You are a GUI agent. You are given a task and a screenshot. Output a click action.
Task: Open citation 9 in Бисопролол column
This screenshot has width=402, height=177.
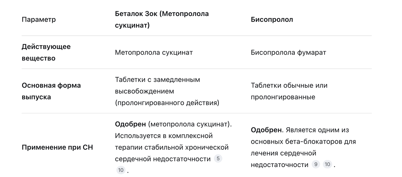316,164
